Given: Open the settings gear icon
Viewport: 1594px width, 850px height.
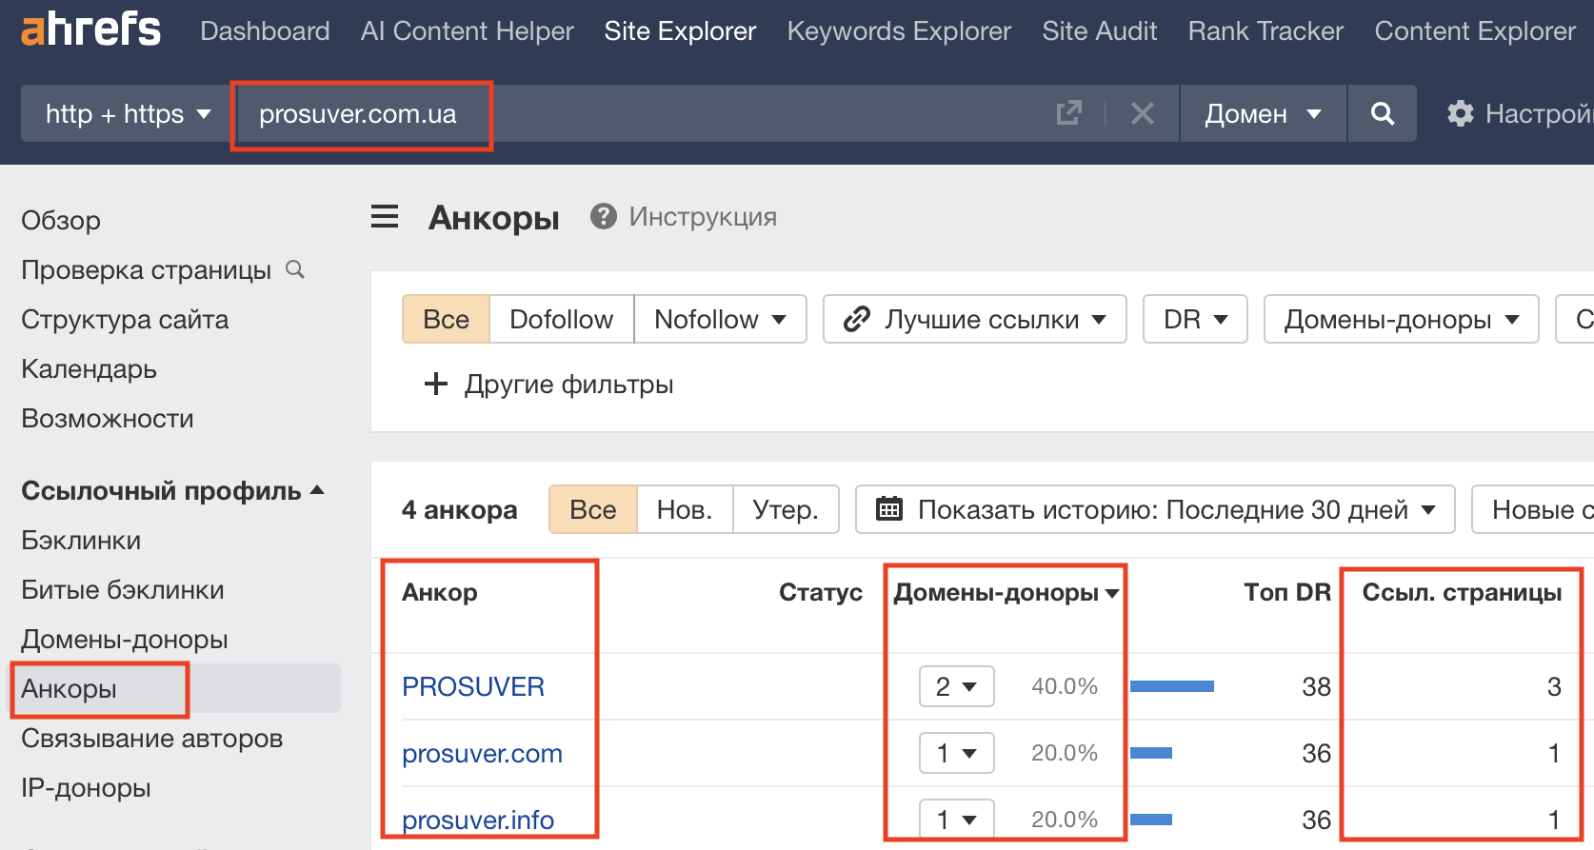Looking at the screenshot, I should (x=1460, y=113).
